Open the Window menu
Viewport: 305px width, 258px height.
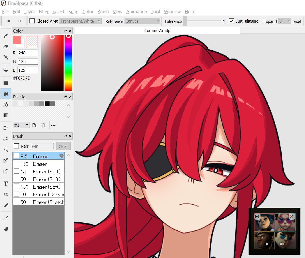172,12
